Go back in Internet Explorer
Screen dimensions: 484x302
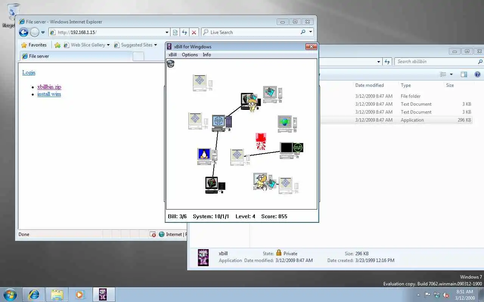pyautogui.click(x=23, y=32)
